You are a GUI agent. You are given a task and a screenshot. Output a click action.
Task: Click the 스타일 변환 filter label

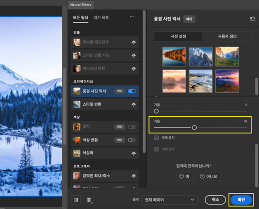(x=92, y=104)
